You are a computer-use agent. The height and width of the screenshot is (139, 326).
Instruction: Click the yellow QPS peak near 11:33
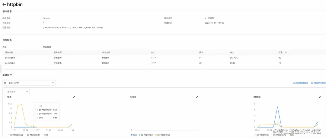point(21,104)
